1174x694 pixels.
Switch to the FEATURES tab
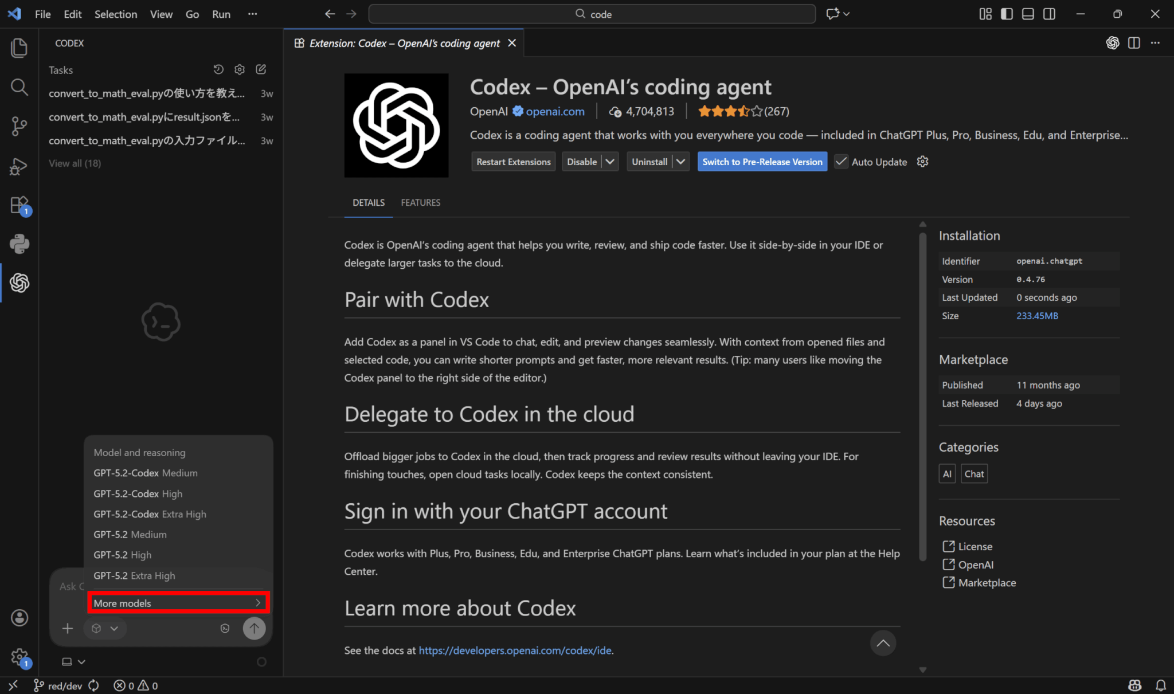pyautogui.click(x=420, y=202)
